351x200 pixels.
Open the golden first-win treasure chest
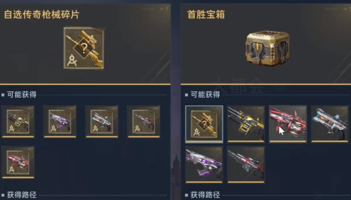(x=267, y=48)
